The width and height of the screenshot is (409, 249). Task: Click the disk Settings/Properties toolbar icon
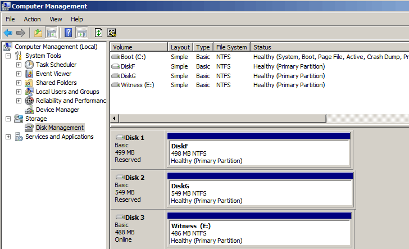[112, 33]
